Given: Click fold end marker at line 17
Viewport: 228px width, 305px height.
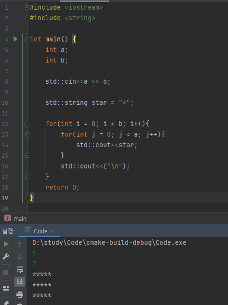Looking at the screenshot, I should 27,177.
